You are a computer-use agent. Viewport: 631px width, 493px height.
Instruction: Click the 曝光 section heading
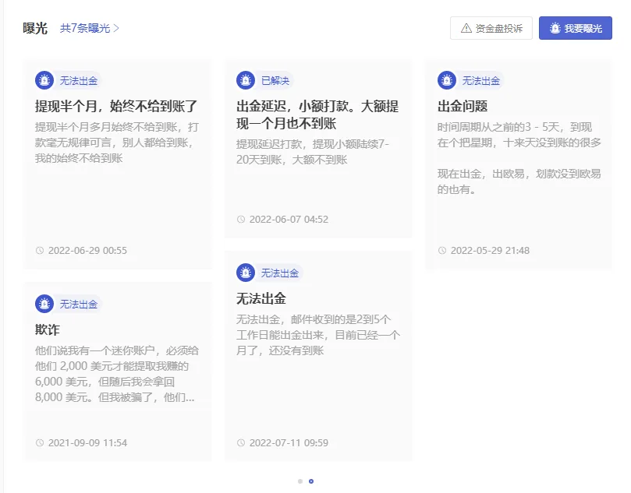(x=35, y=28)
